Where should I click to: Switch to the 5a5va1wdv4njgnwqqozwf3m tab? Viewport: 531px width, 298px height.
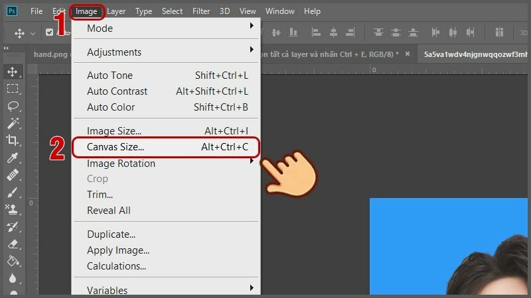(475, 55)
